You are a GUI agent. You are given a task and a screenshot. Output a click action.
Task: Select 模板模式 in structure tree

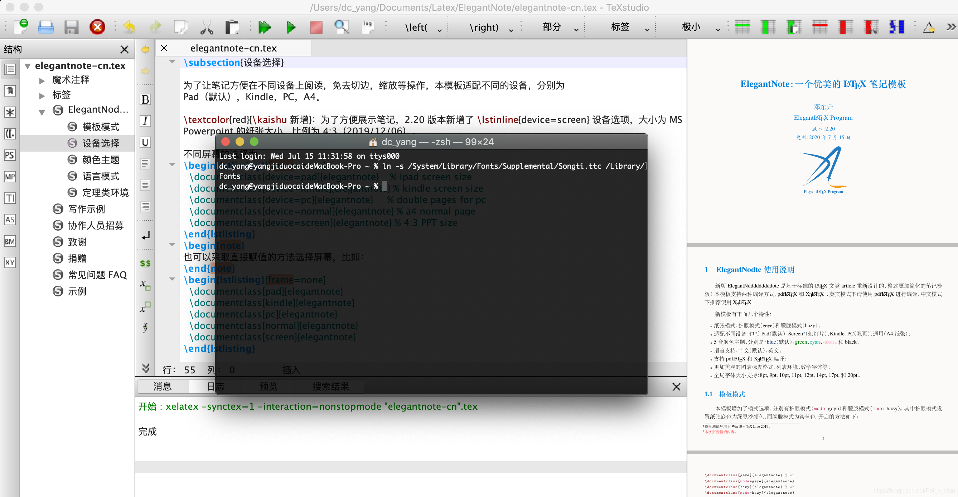click(100, 127)
